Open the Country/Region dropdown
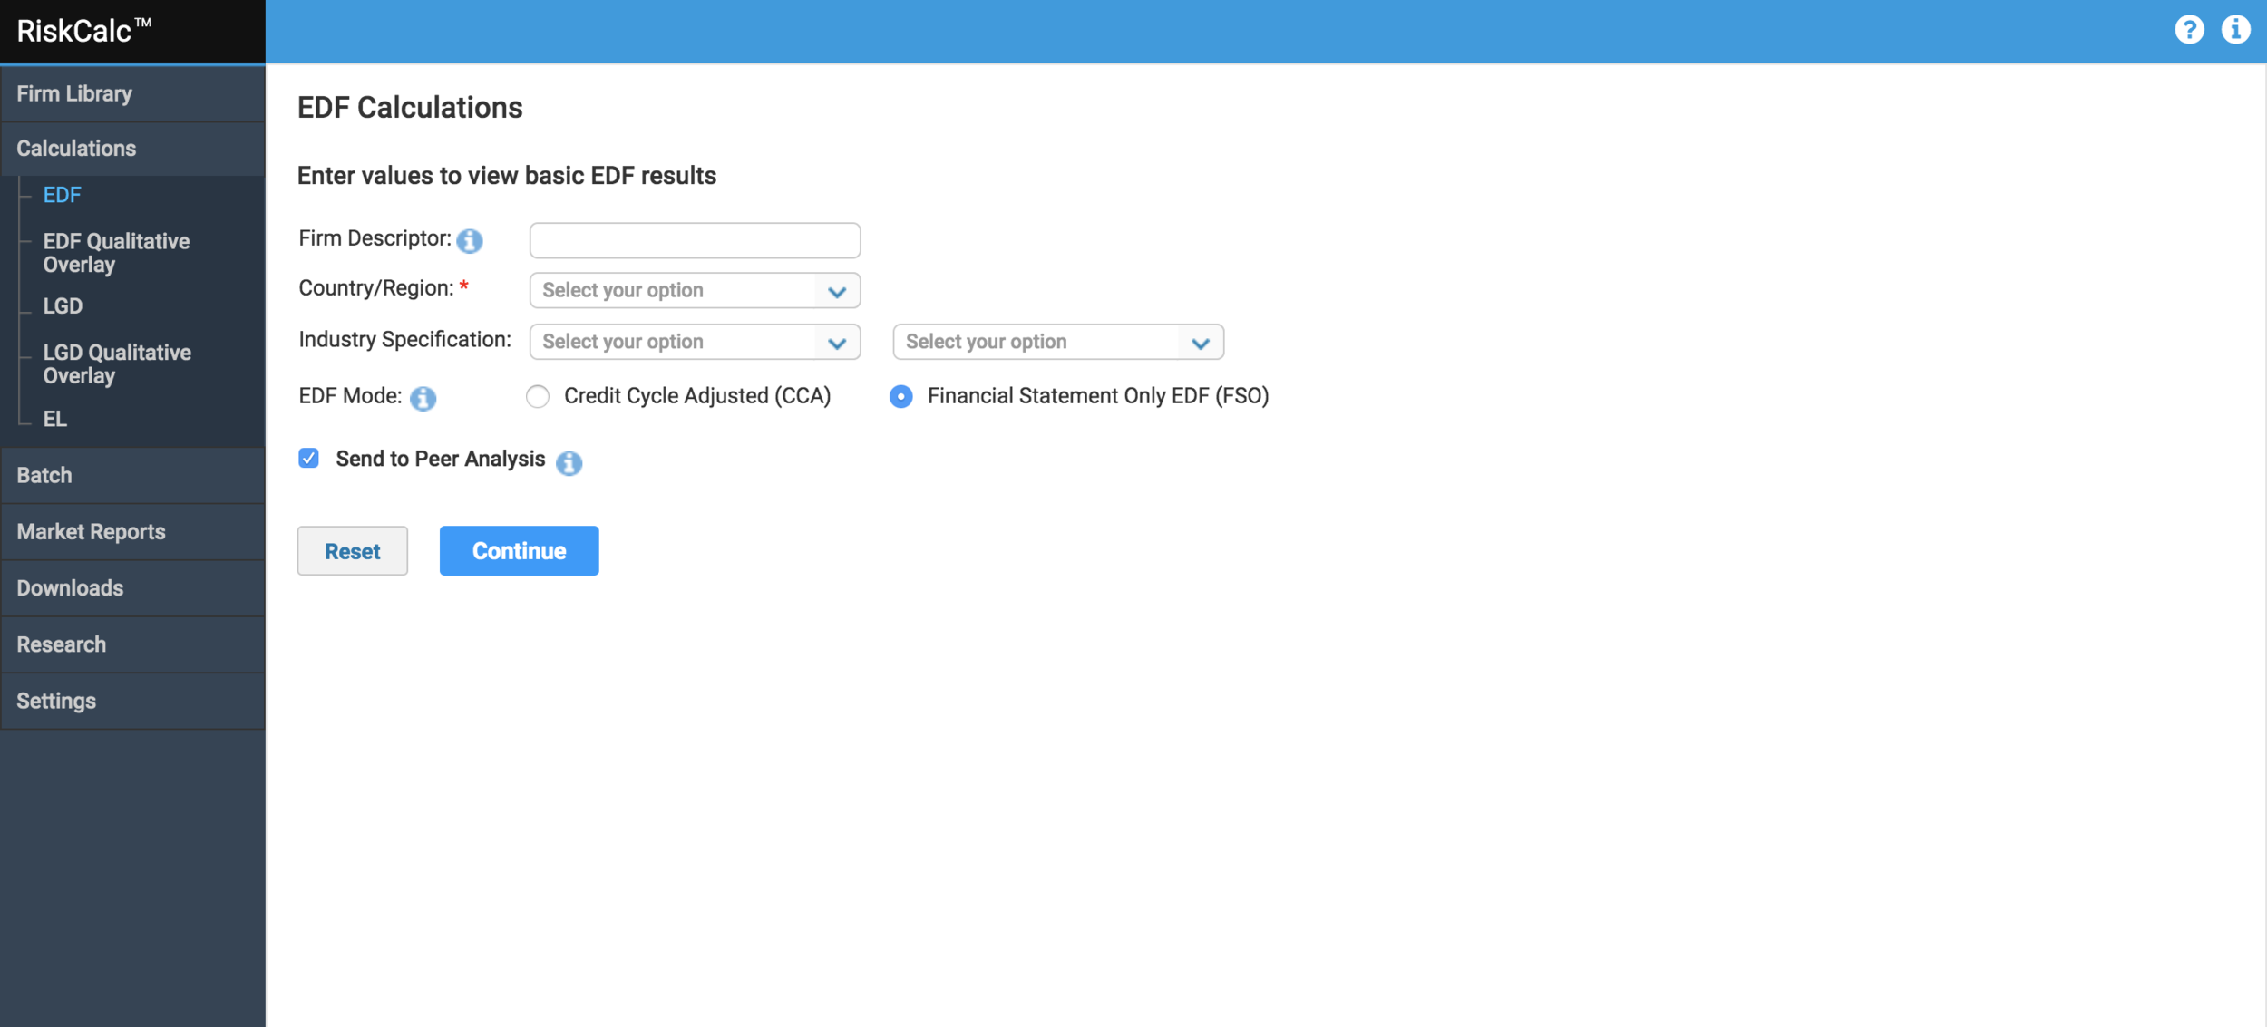 click(694, 290)
